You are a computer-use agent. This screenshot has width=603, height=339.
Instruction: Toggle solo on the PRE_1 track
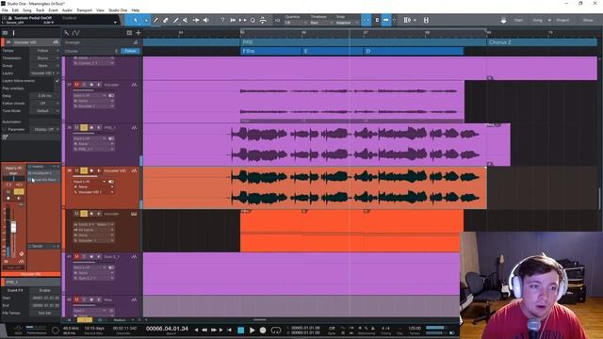[x=84, y=128]
